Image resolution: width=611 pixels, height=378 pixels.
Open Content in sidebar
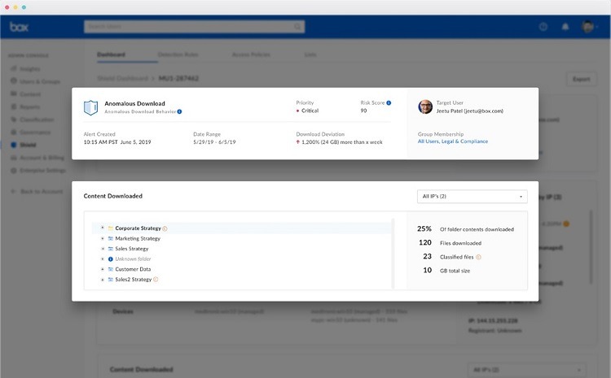[x=30, y=94]
